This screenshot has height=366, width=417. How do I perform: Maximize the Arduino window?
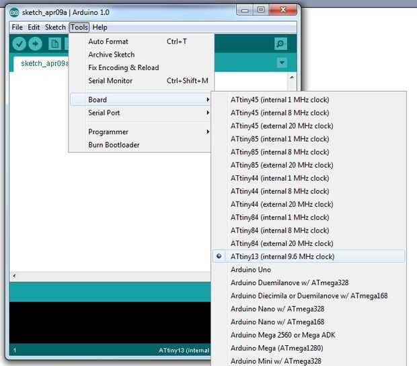[x=261, y=10]
